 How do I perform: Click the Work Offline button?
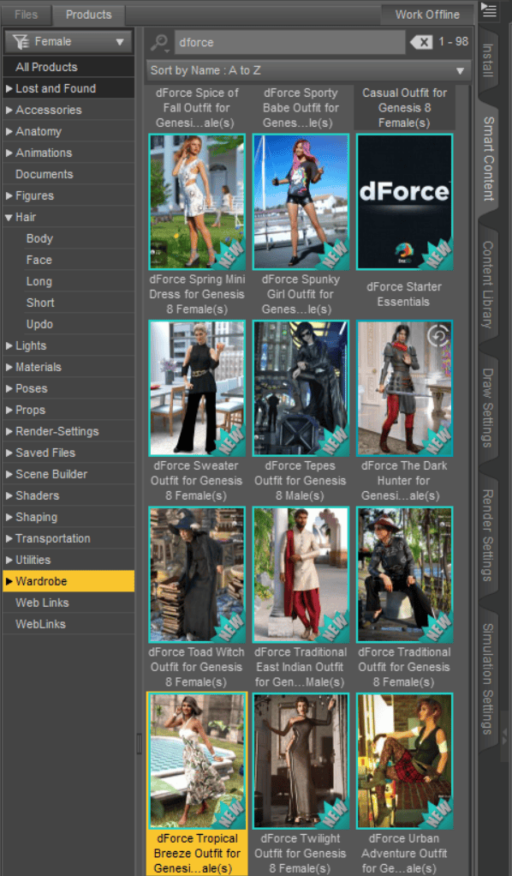(427, 15)
